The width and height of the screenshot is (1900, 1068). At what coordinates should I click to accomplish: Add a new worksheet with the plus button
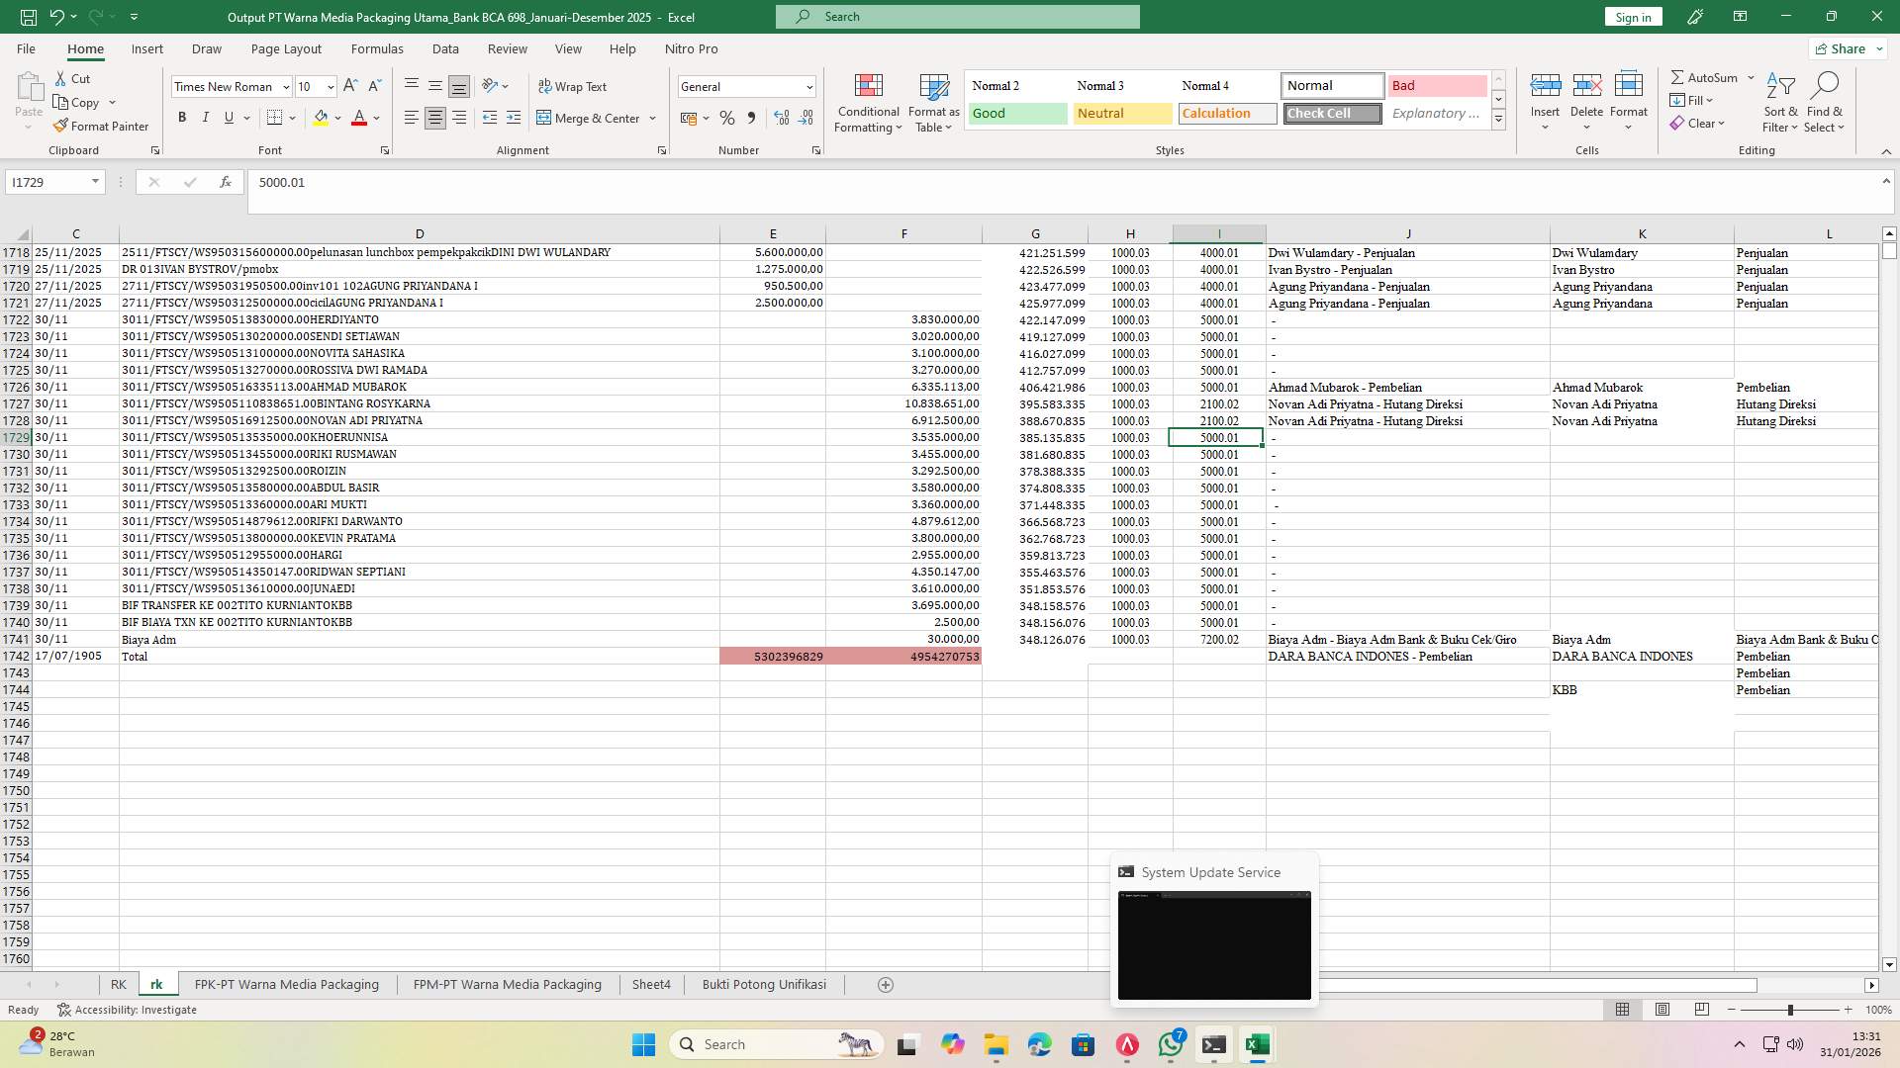[885, 984]
